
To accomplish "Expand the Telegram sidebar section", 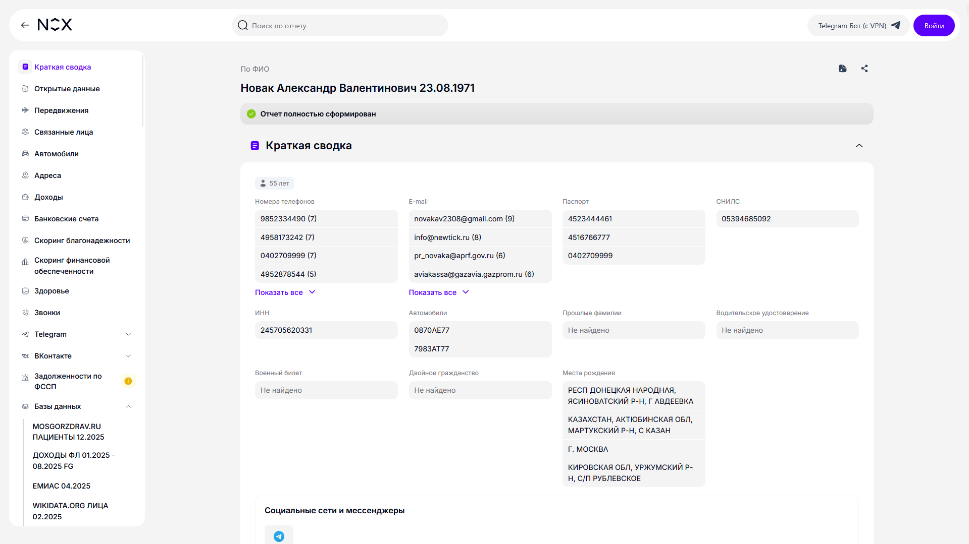I will point(128,334).
